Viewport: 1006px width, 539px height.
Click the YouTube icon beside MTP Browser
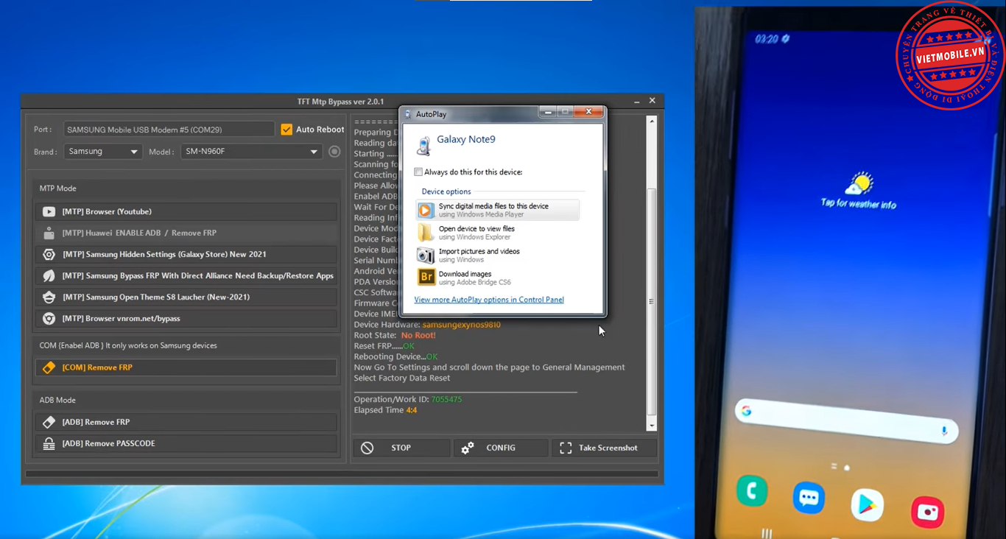pos(49,211)
